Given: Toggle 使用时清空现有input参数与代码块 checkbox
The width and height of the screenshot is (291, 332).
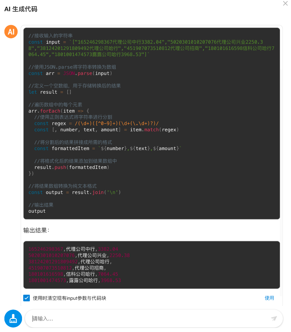Looking at the screenshot, I should (x=26, y=298).
